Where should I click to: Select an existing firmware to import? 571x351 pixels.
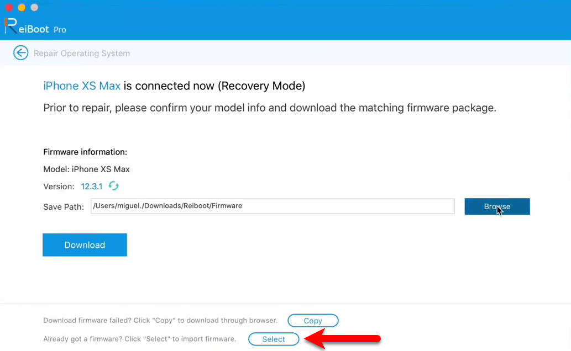click(x=274, y=339)
